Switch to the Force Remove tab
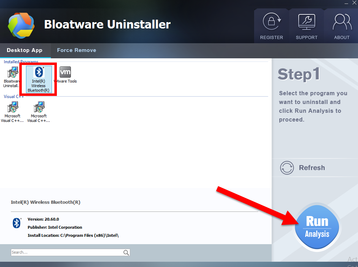The image size is (358, 267). pyautogui.click(x=77, y=50)
